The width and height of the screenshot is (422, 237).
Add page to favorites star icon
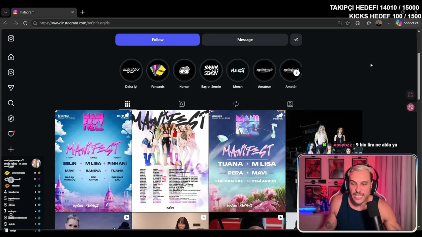[347, 23]
